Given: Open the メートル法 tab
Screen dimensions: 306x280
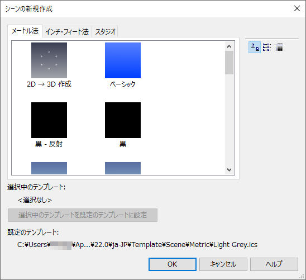Looking at the screenshot, I should (x=25, y=31).
